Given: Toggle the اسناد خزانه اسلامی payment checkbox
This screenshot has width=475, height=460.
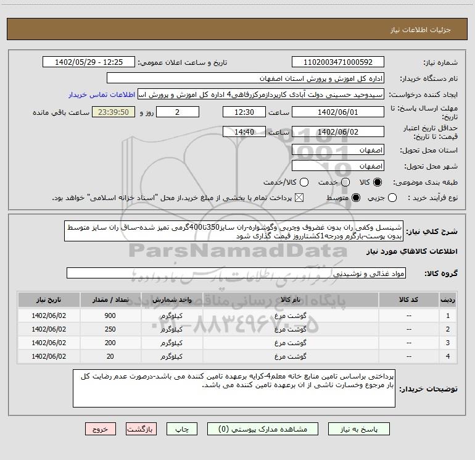Looking at the screenshot, I should click(300, 198).
